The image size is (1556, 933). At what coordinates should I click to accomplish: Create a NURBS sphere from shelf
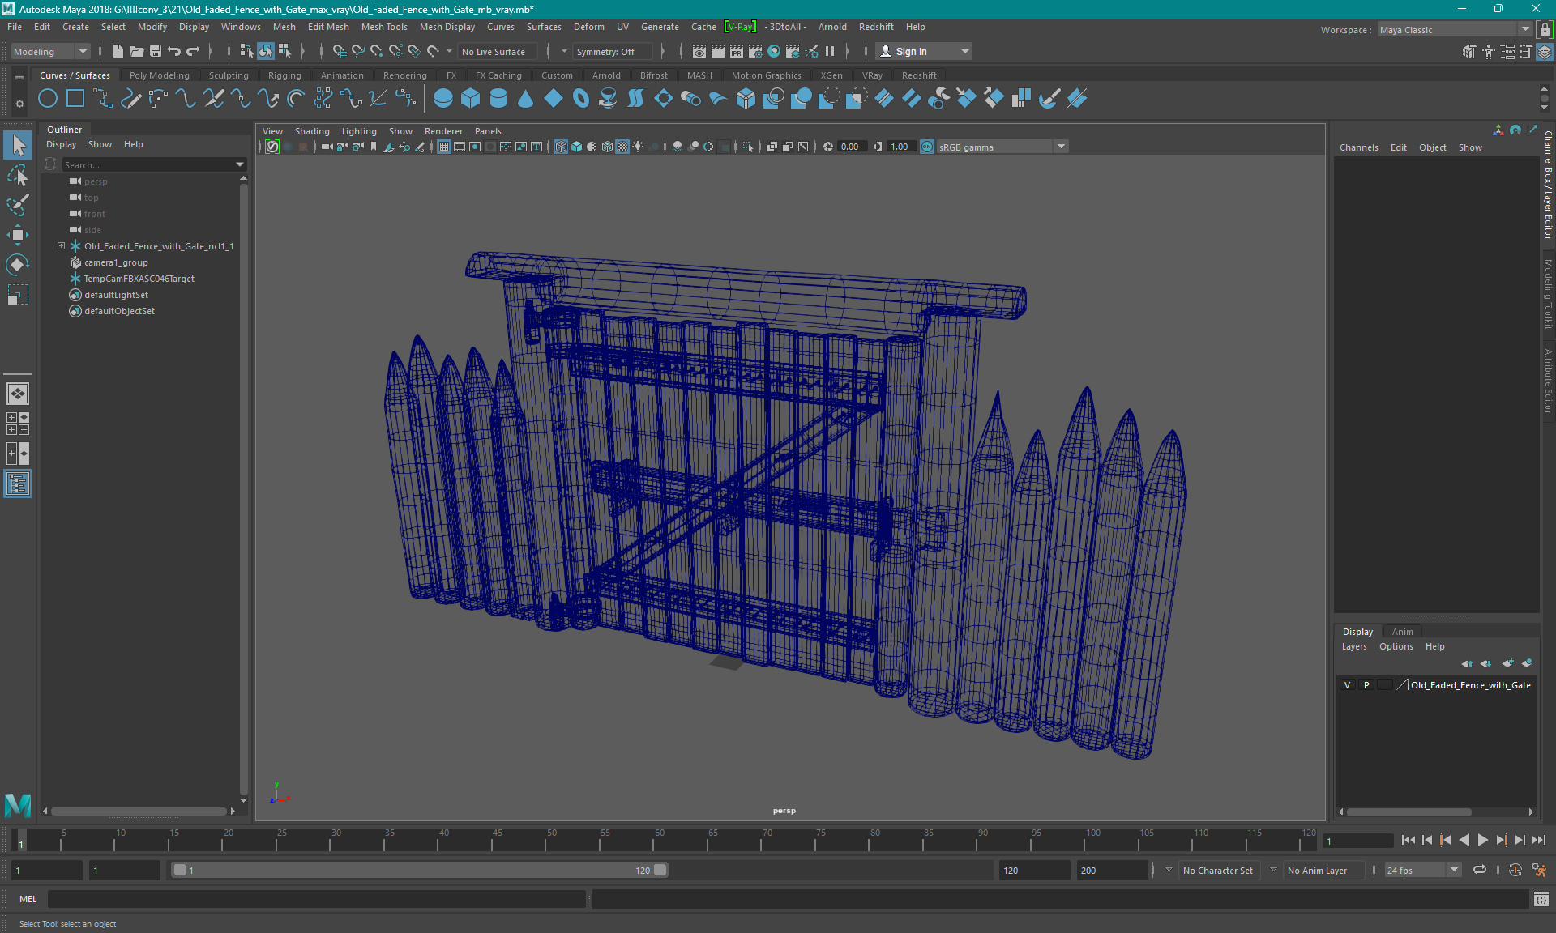pyautogui.click(x=442, y=99)
